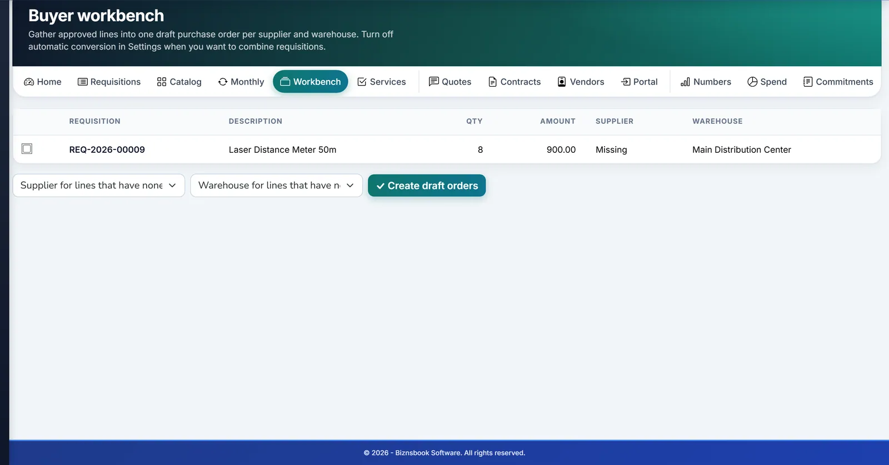Click the AMOUNT column header
Viewport: 889px width, 465px height.
[558, 121]
